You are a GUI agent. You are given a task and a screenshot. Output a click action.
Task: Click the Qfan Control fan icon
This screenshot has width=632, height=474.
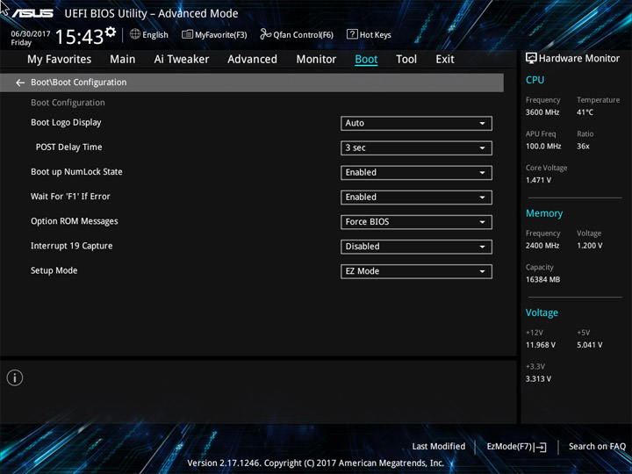(266, 34)
